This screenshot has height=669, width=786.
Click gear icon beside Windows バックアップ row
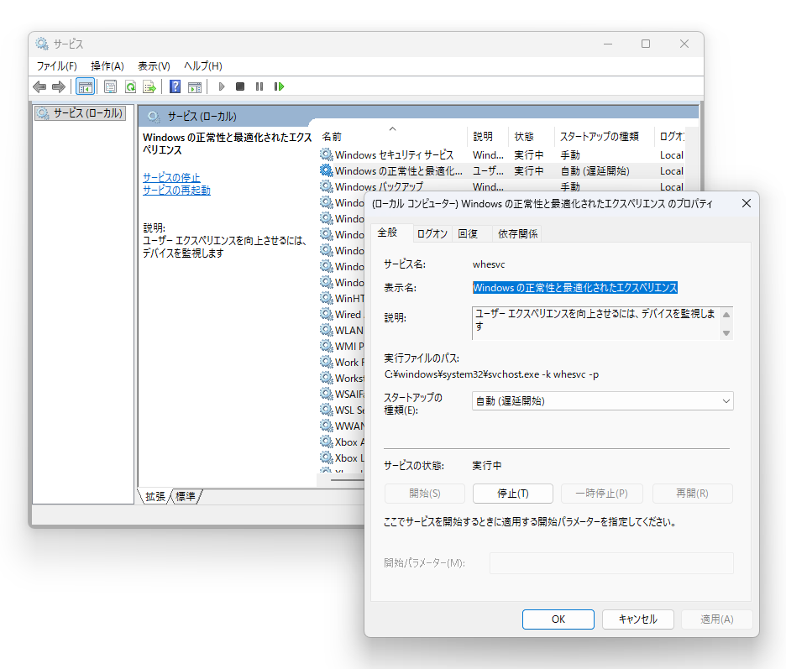pyautogui.click(x=327, y=186)
